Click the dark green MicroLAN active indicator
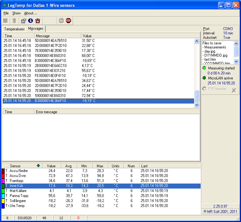Viewport: 241px width, 222px height. tap(204, 78)
